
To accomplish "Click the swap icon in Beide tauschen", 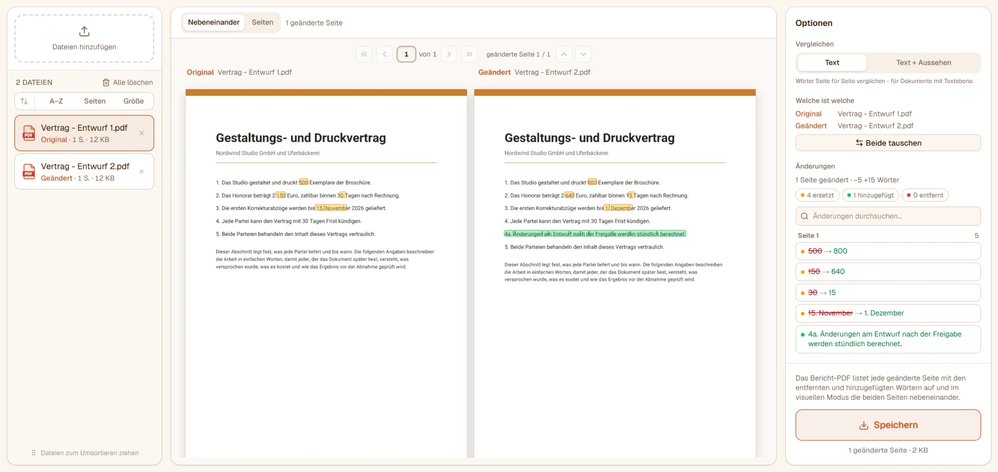I will click(x=859, y=143).
